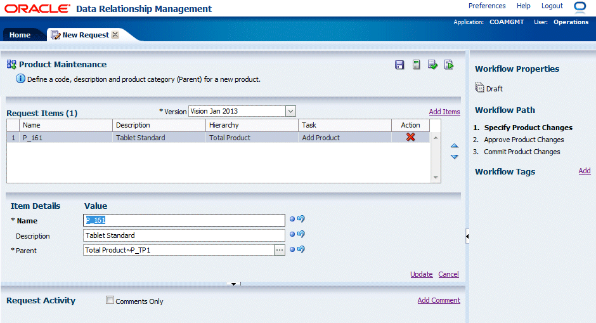This screenshot has width=596, height=323.
Task: Switch to the Home tab
Action: click(20, 35)
